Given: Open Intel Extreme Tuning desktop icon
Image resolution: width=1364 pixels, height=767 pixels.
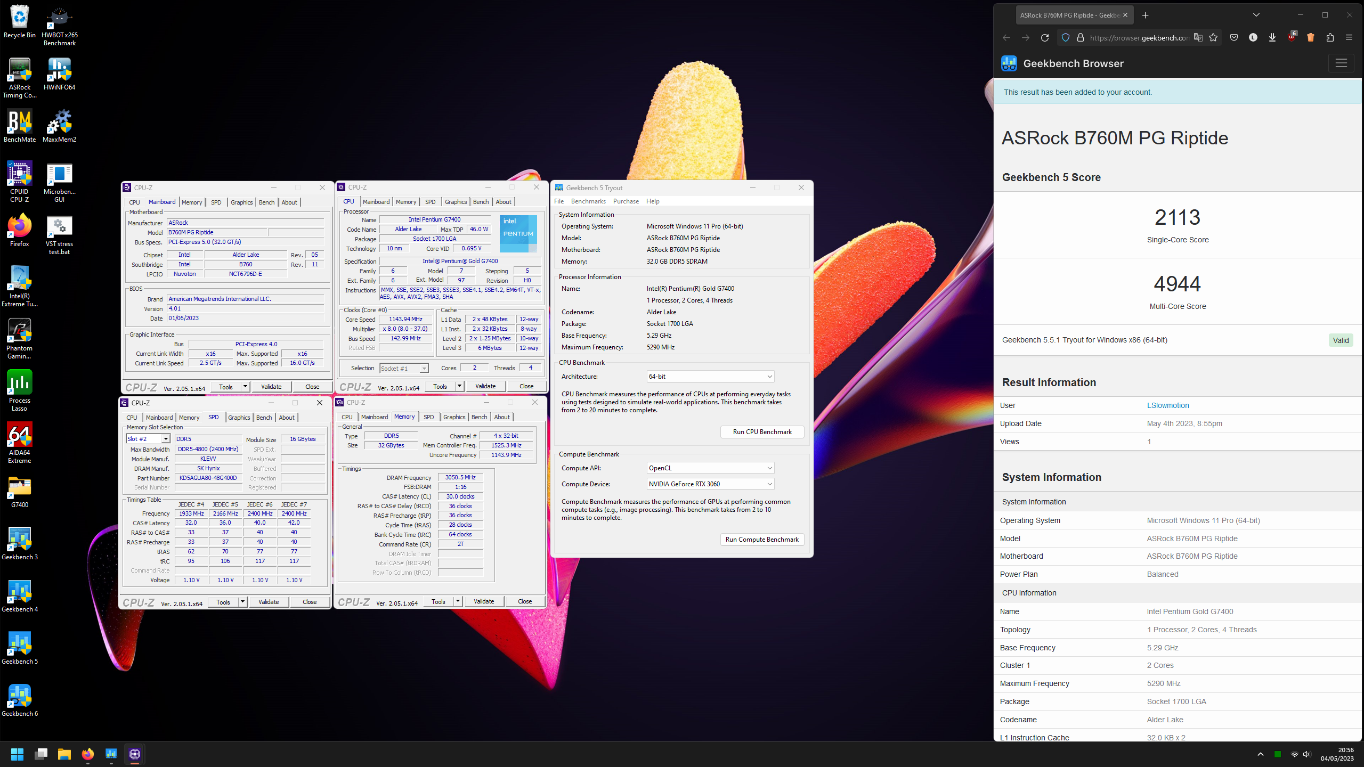Looking at the screenshot, I should tap(20, 287).
